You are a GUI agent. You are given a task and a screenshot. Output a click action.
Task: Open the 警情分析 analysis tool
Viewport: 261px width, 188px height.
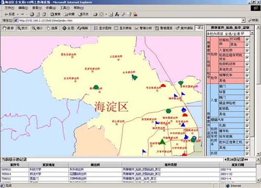pos(144,28)
